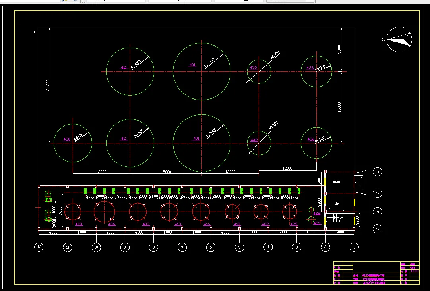430x291 pixels.
Task: Click grid axis bubble C
Action: click(x=378, y=193)
